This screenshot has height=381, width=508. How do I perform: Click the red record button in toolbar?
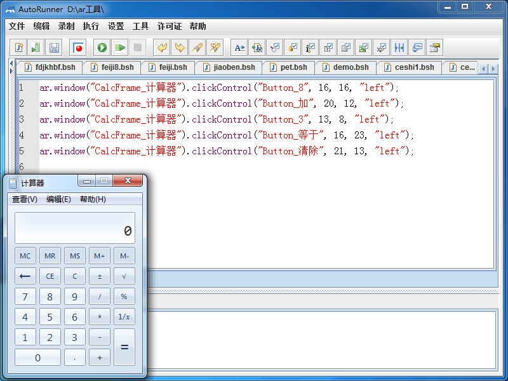[78, 48]
